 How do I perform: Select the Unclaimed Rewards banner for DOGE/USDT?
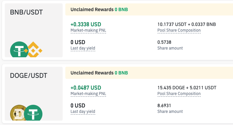[149, 73]
